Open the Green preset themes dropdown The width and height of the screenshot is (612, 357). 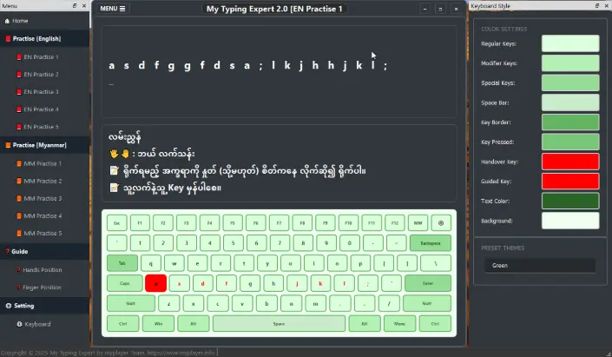[x=540, y=266]
